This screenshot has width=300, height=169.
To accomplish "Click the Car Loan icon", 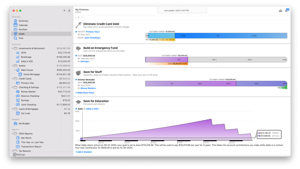I will tap(18, 113).
